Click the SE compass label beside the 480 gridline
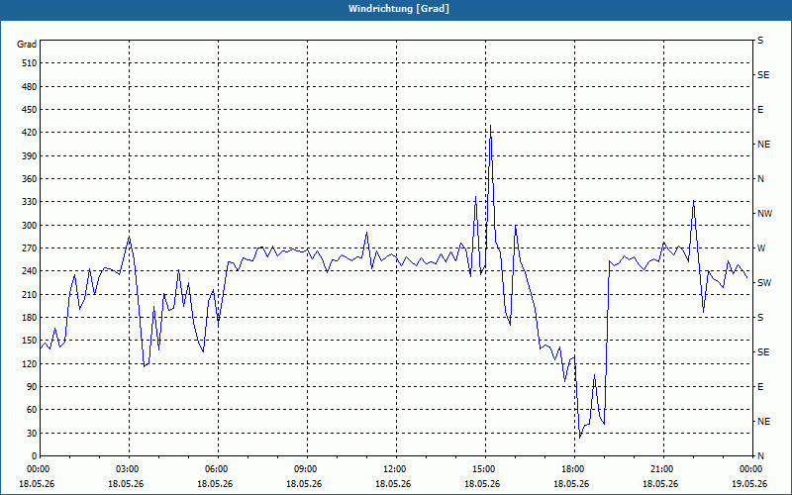This screenshot has width=792, height=495. tap(763, 75)
